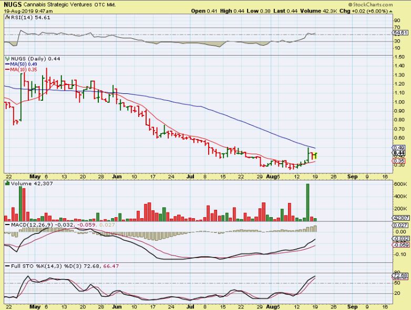Click the 1.00 price axis label
The height and width of the screenshot is (310, 411).
tap(399, 102)
